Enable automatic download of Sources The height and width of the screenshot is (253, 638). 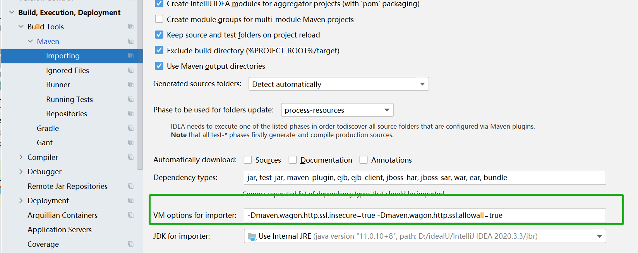click(x=248, y=160)
